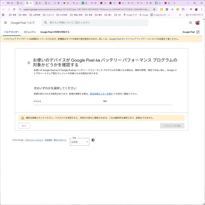Open the Extensions puzzle piece menu
Screen dimensions: 205x205
click(x=183, y=9)
